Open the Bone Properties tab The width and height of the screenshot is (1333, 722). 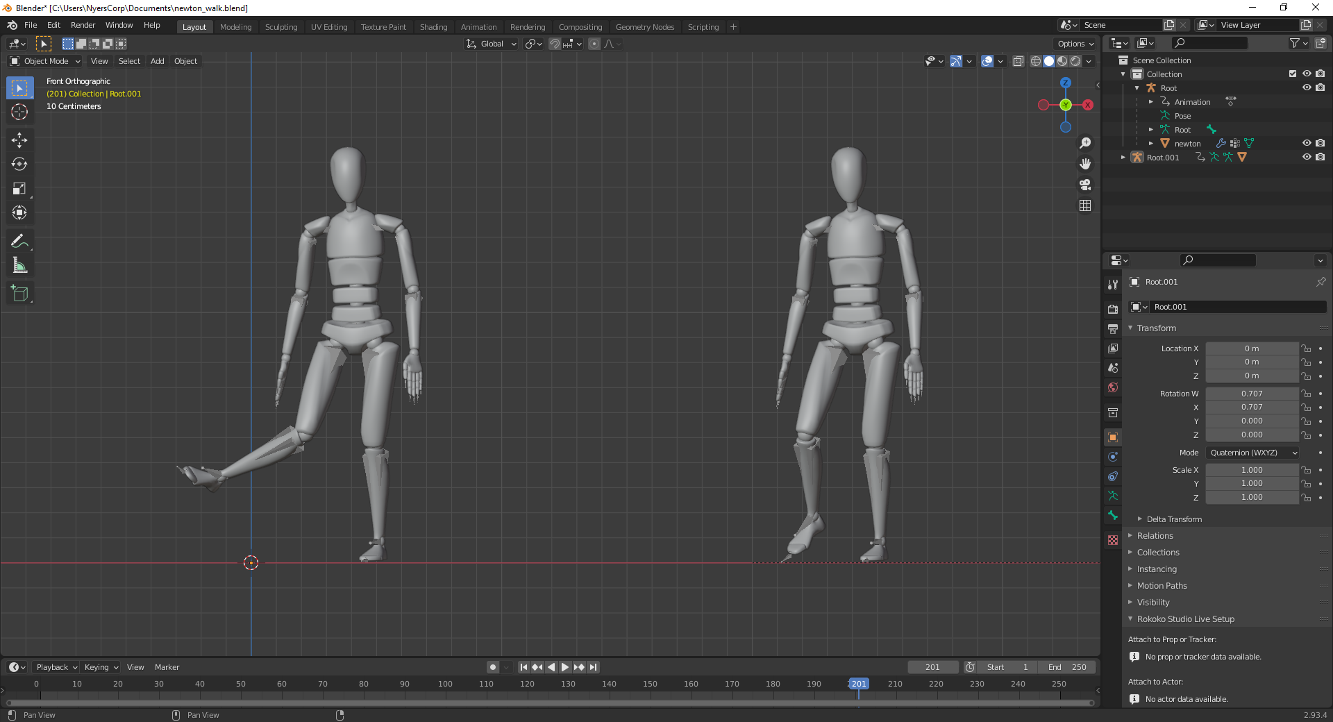1113,515
